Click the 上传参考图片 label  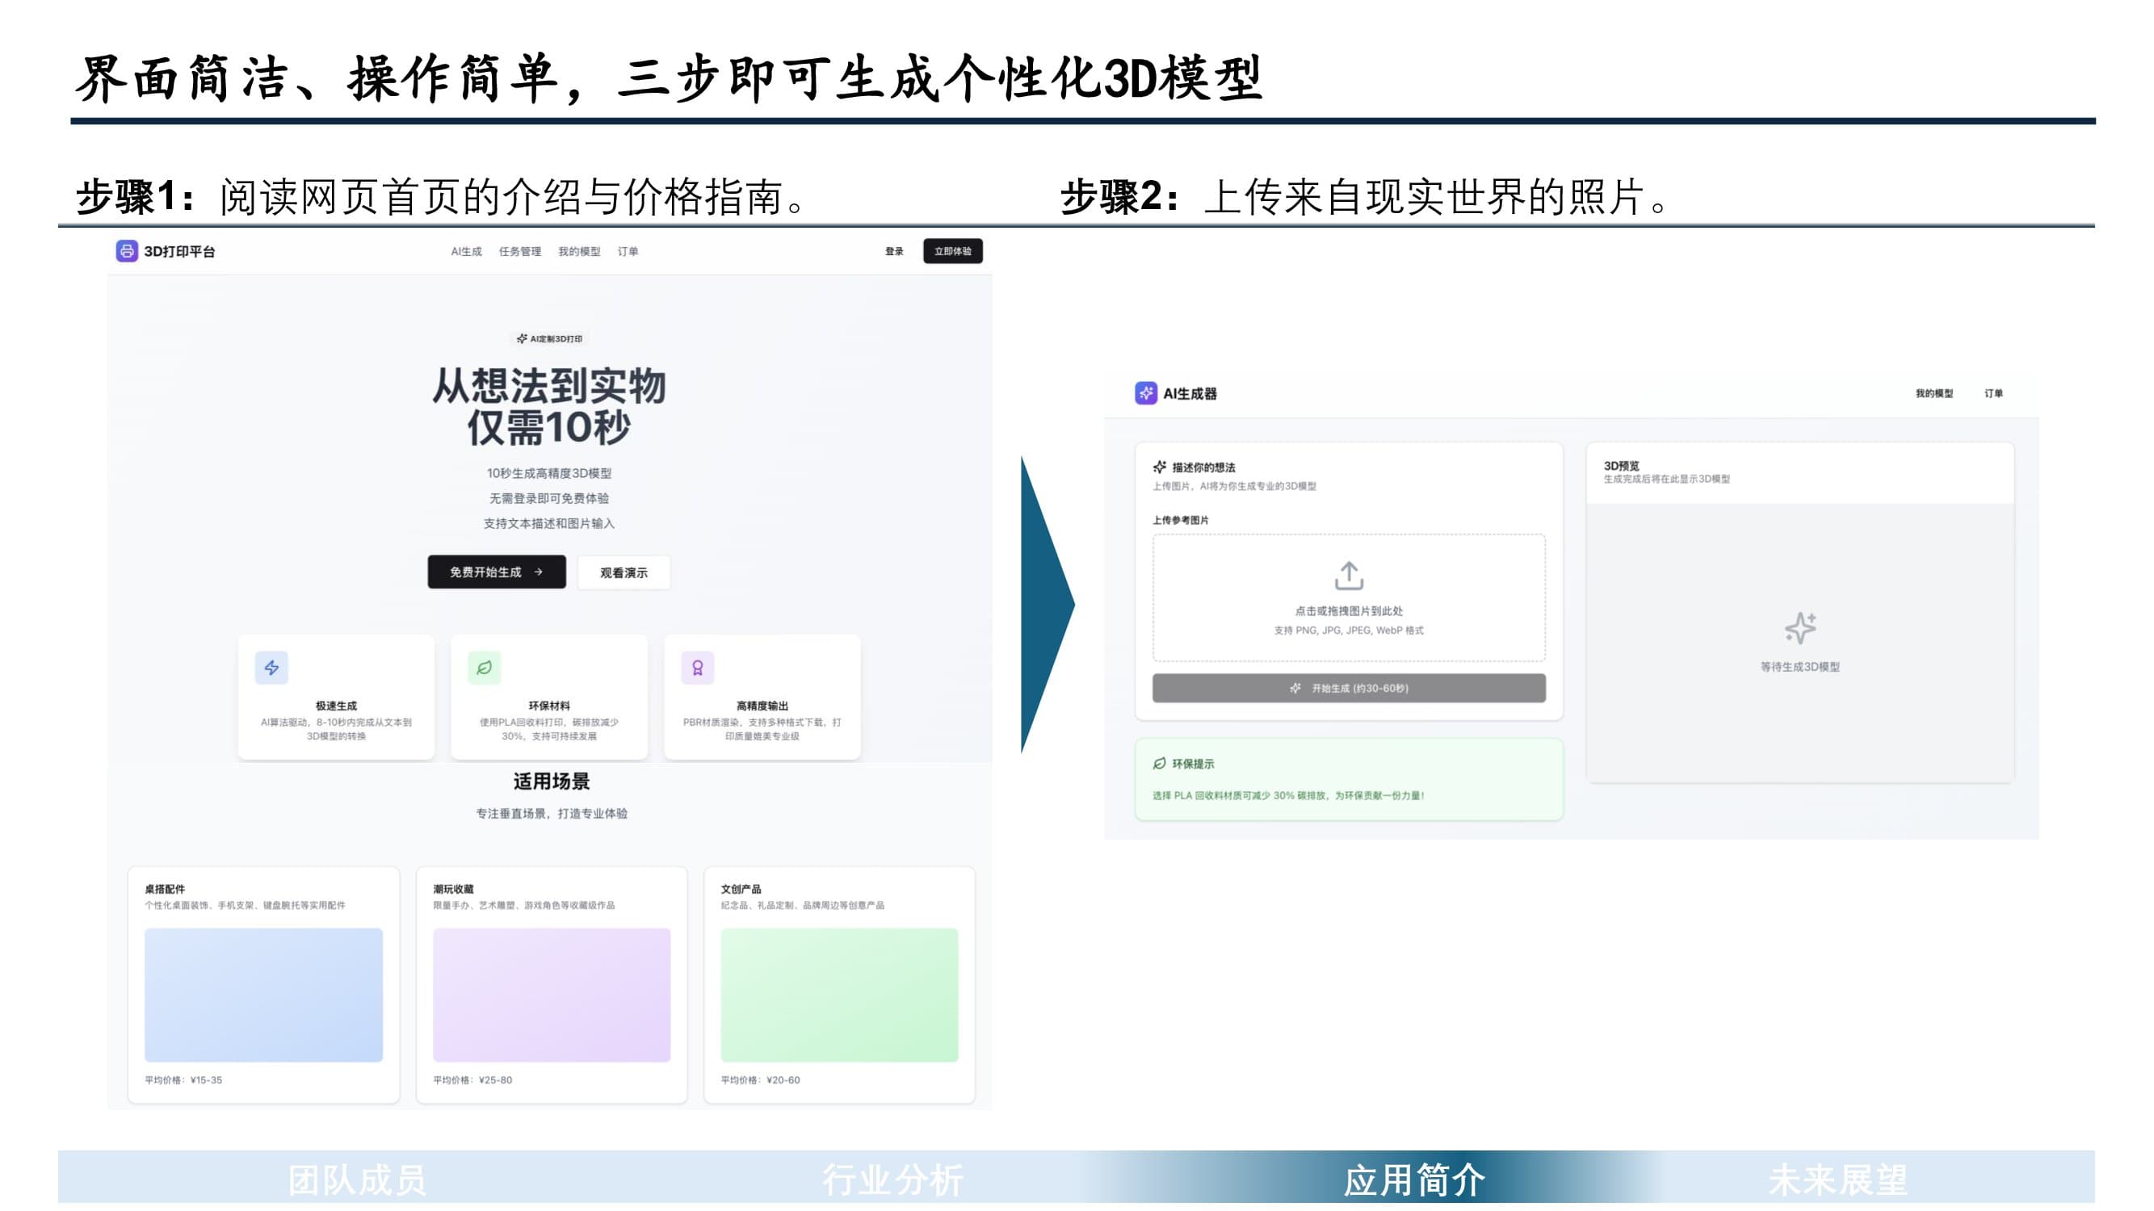(1180, 520)
